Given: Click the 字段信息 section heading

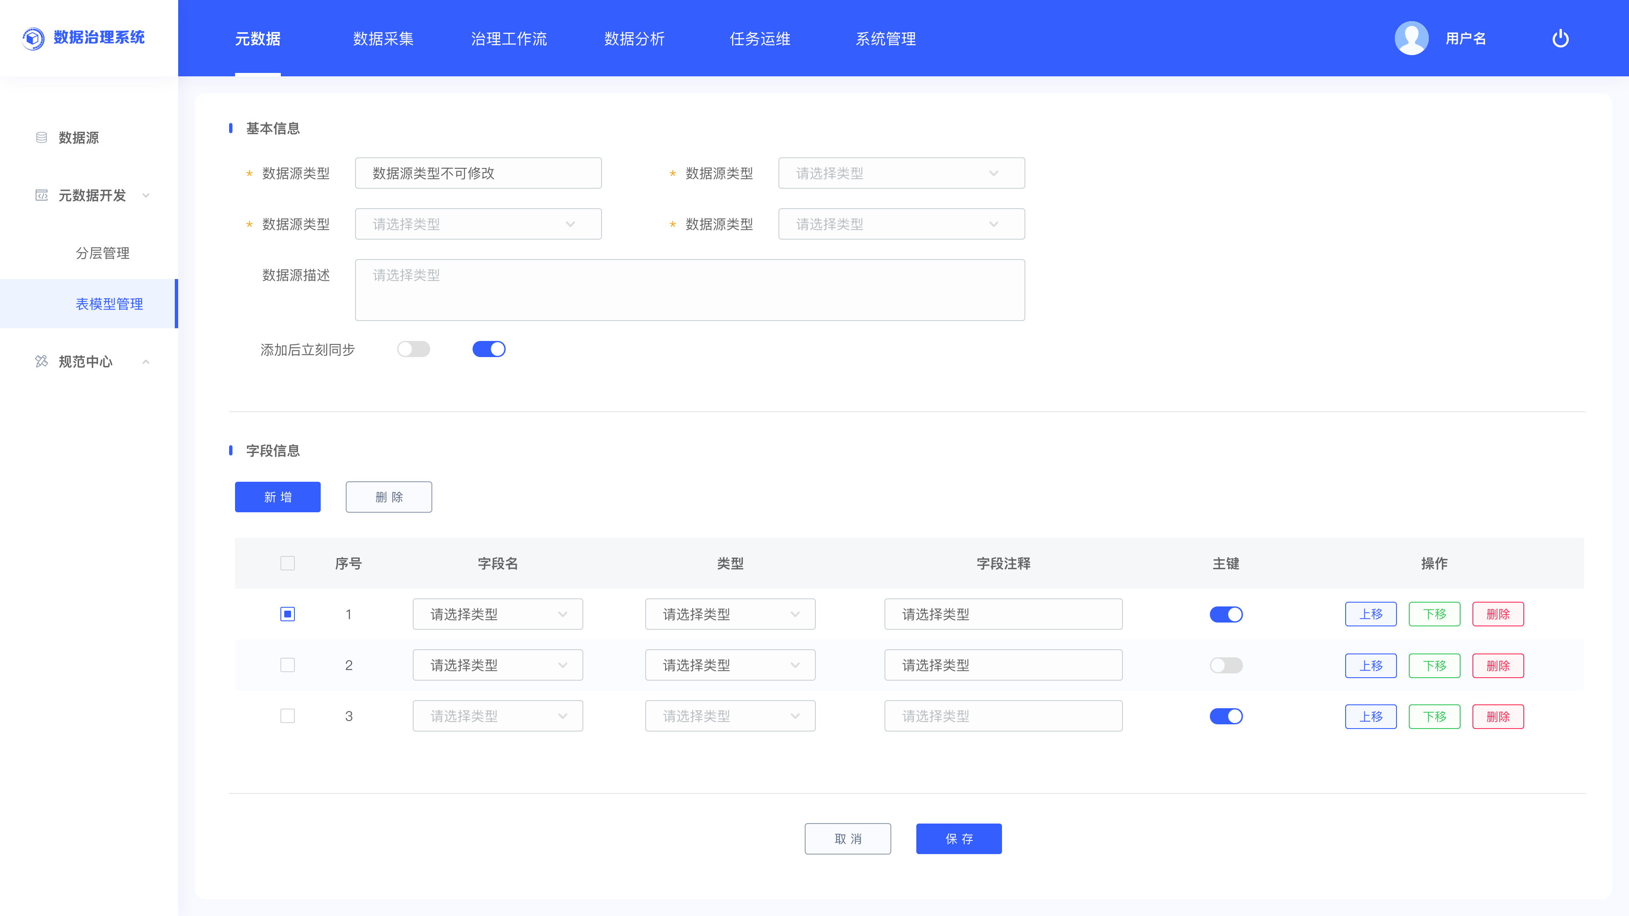Looking at the screenshot, I should [272, 450].
